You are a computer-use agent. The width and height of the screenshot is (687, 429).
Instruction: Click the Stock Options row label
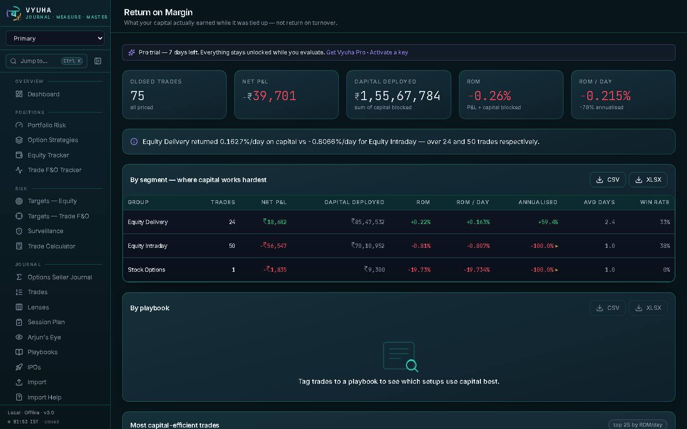(146, 270)
